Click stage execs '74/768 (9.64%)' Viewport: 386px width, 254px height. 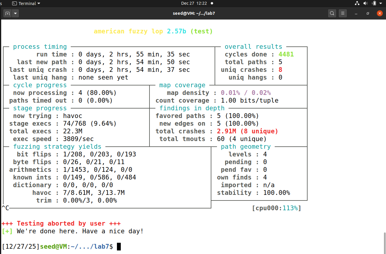(x=90, y=124)
